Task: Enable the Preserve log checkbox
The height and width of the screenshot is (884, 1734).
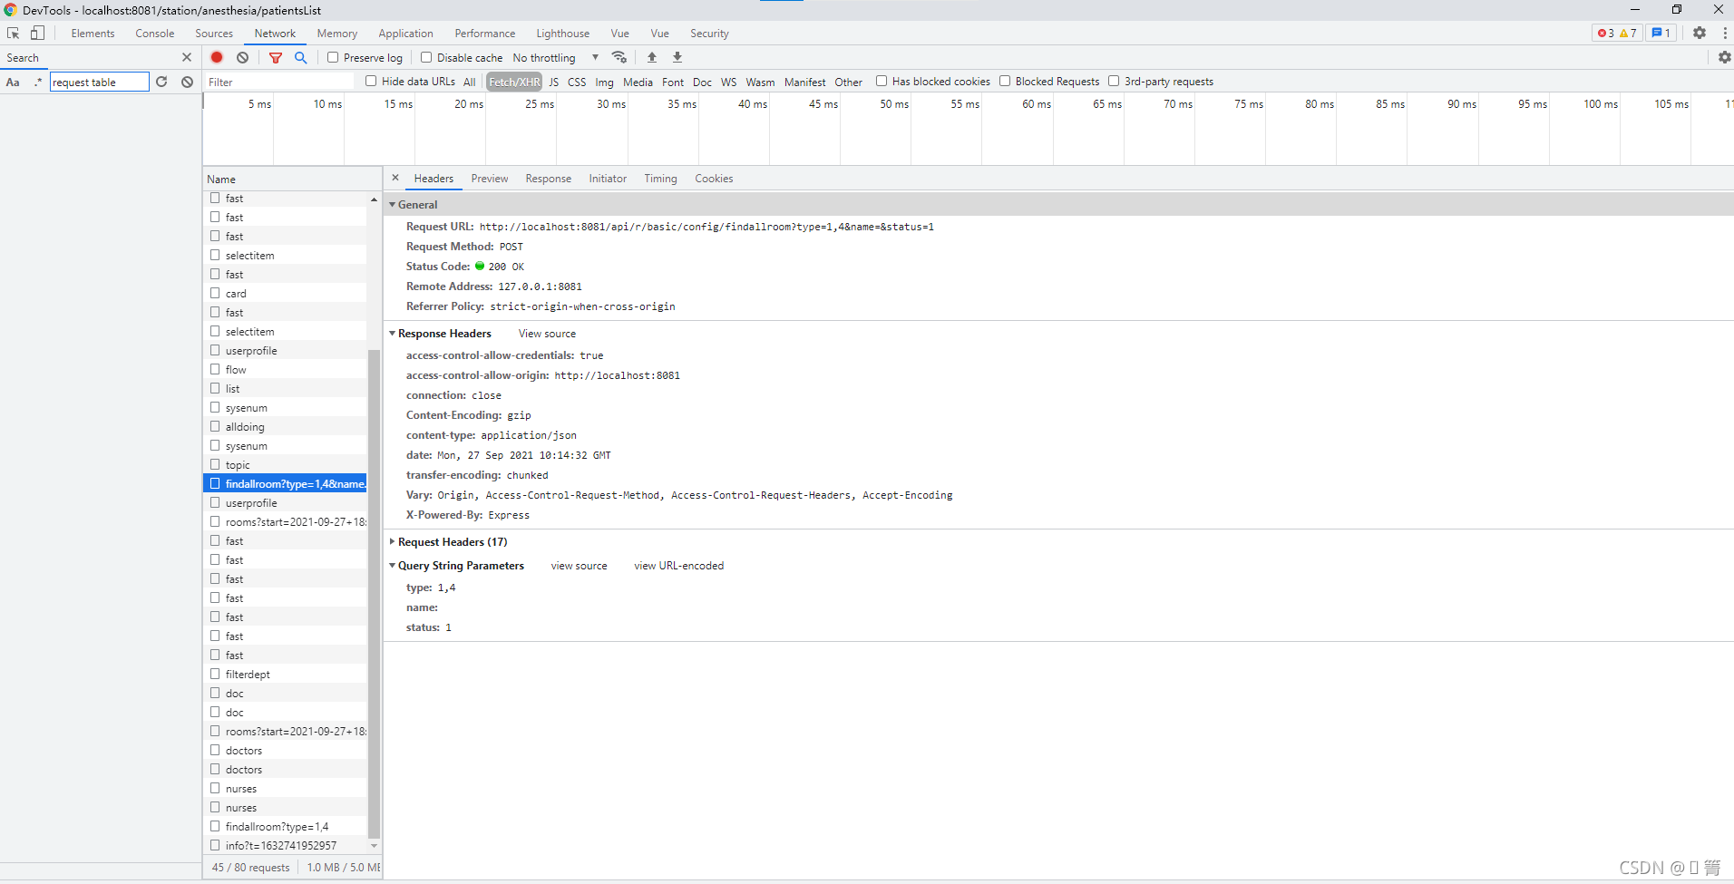Action: [x=334, y=57]
